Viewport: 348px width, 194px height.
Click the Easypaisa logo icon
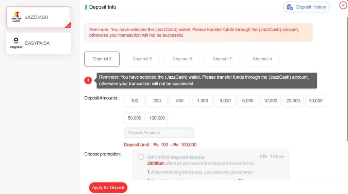tap(16, 43)
